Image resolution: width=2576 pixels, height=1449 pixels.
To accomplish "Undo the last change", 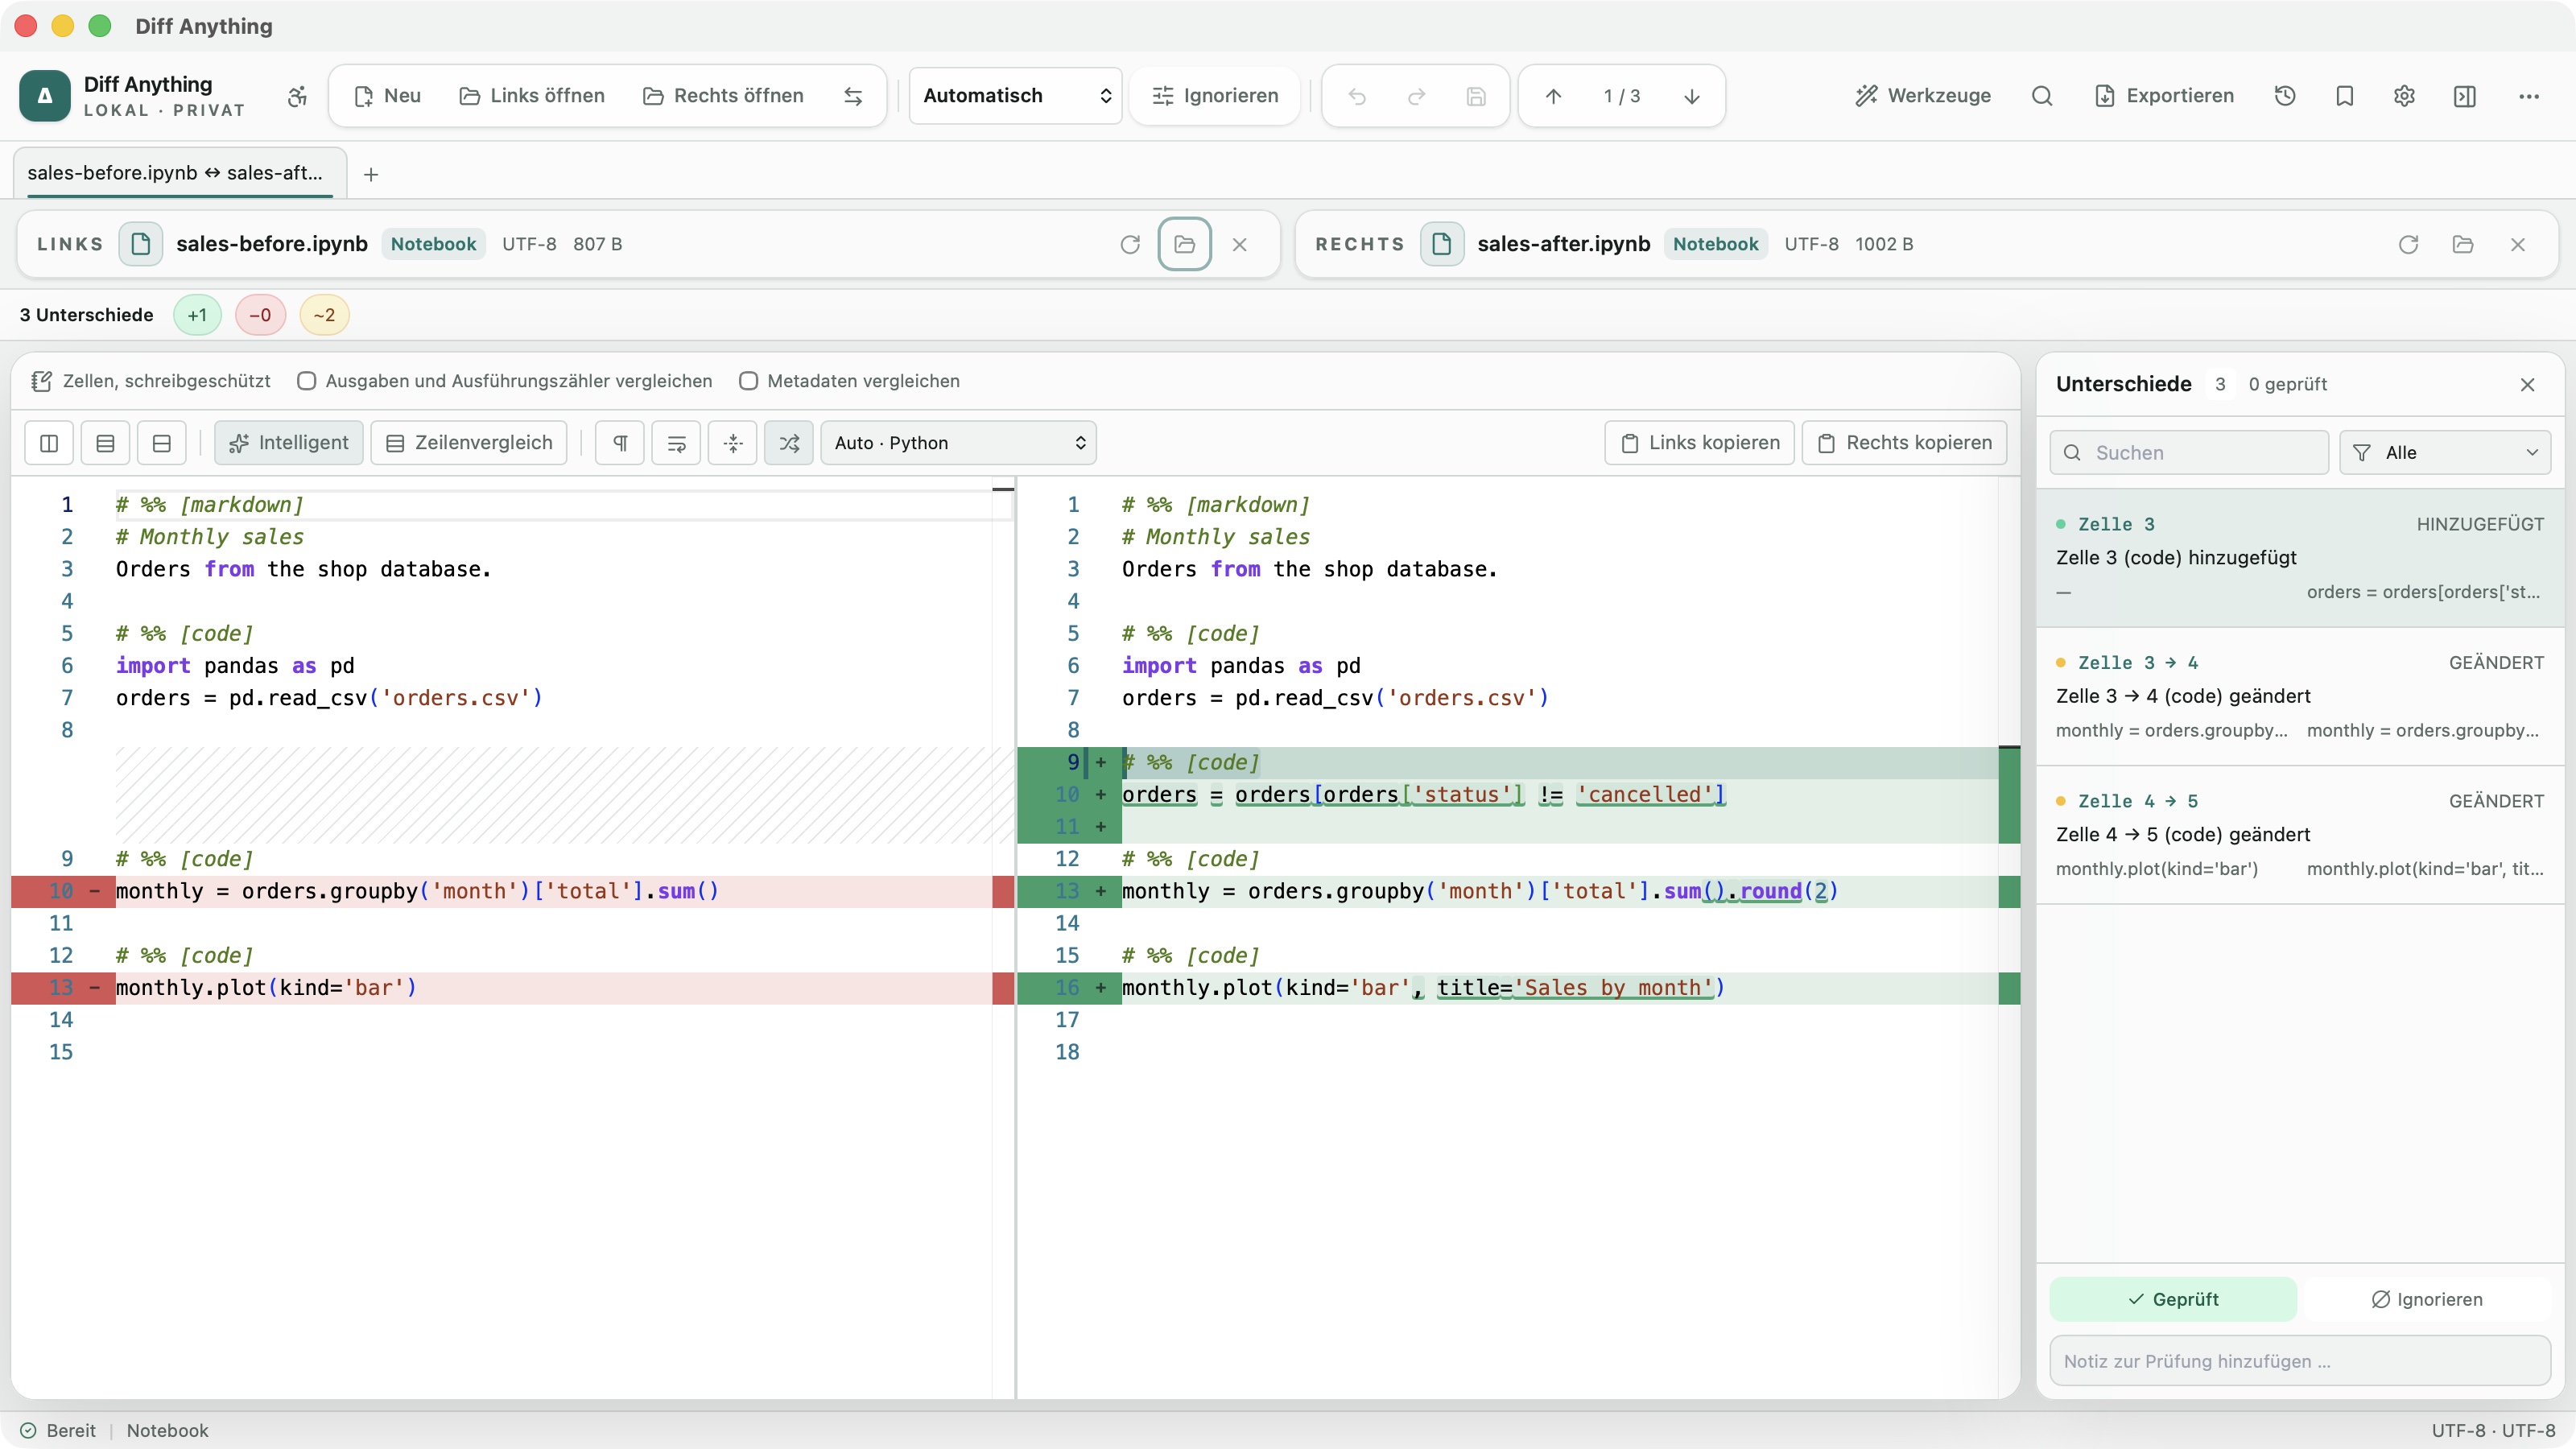I will click(x=1357, y=96).
